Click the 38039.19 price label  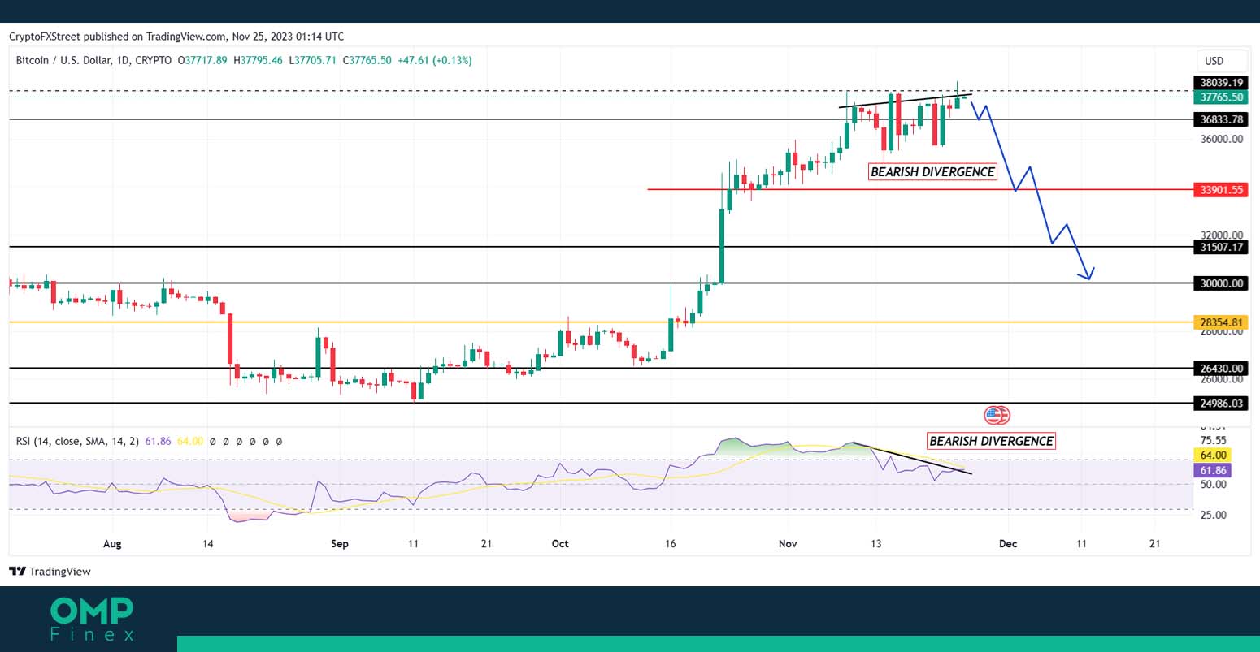[1222, 83]
